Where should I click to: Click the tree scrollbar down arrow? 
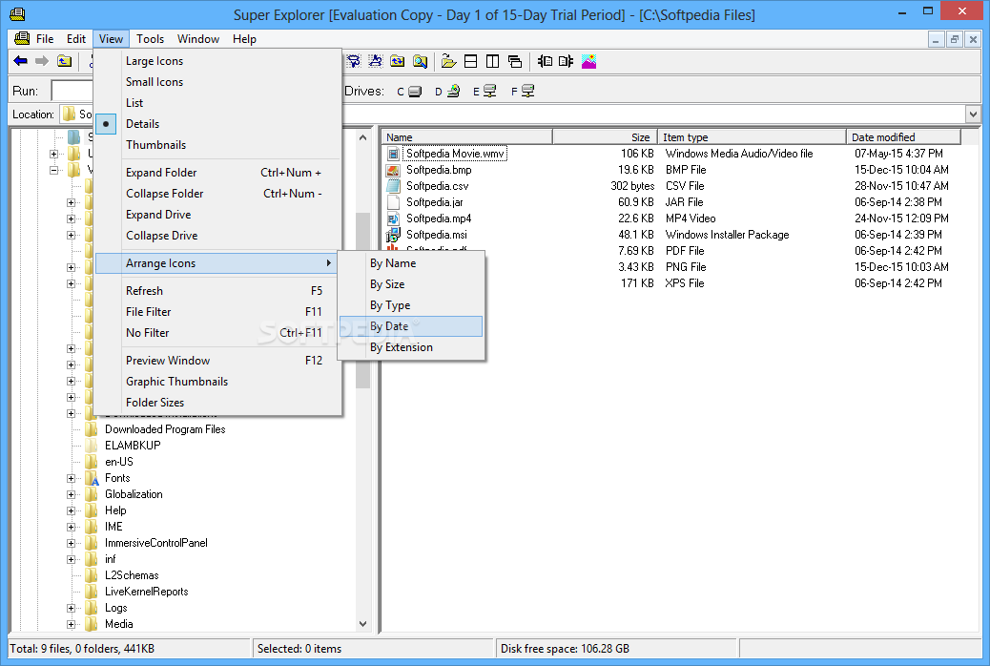coord(362,624)
